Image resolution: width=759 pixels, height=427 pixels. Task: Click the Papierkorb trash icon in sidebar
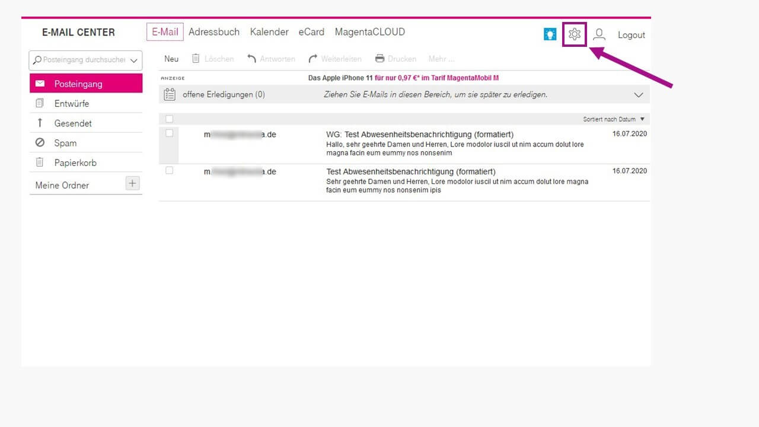pos(40,162)
